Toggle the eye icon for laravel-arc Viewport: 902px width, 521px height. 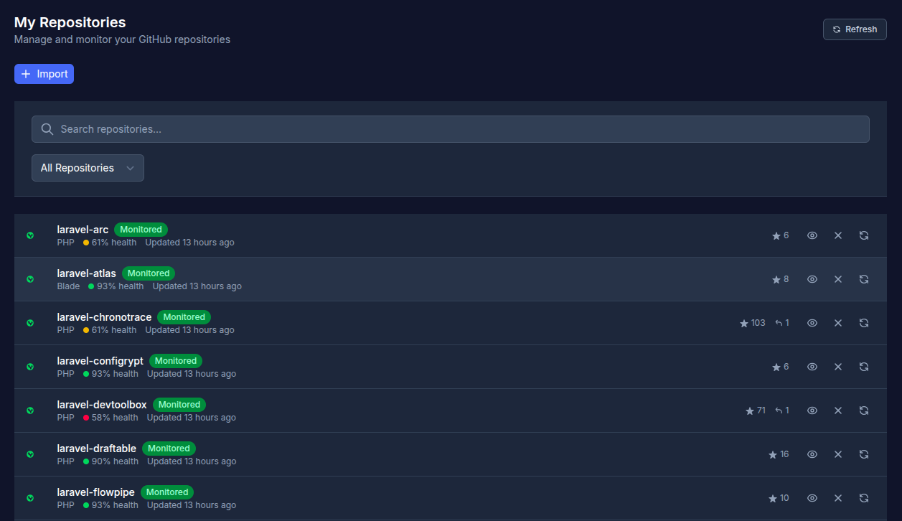click(x=812, y=235)
